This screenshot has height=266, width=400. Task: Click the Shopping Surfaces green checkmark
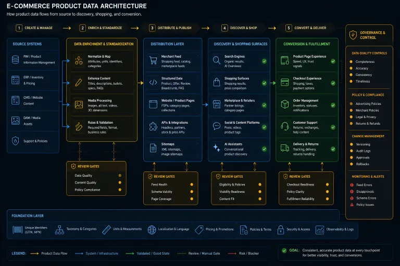pyautogui.click(x=264, y=83)
